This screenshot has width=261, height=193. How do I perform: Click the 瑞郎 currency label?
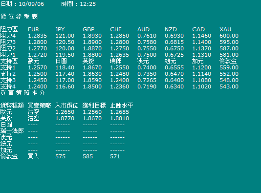click(116, 61)
